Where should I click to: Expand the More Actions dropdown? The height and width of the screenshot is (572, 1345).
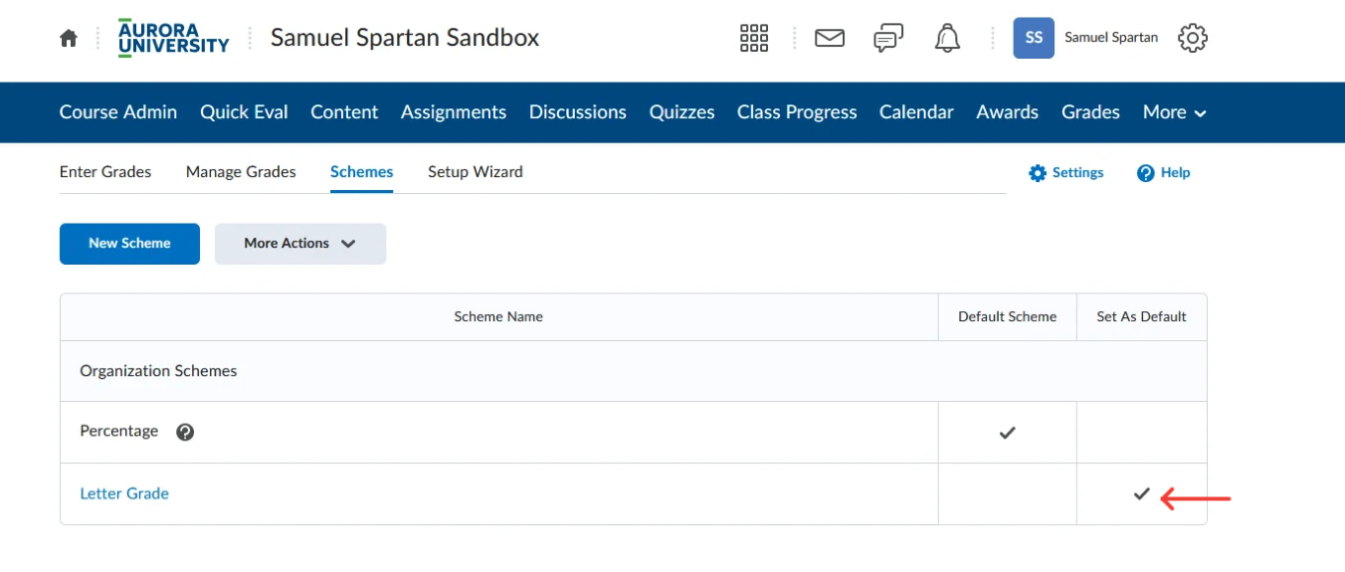click(300, 244)
